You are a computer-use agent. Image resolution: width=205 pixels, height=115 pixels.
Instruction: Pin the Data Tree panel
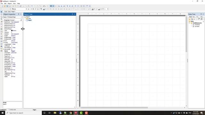[x=201, y=14]
